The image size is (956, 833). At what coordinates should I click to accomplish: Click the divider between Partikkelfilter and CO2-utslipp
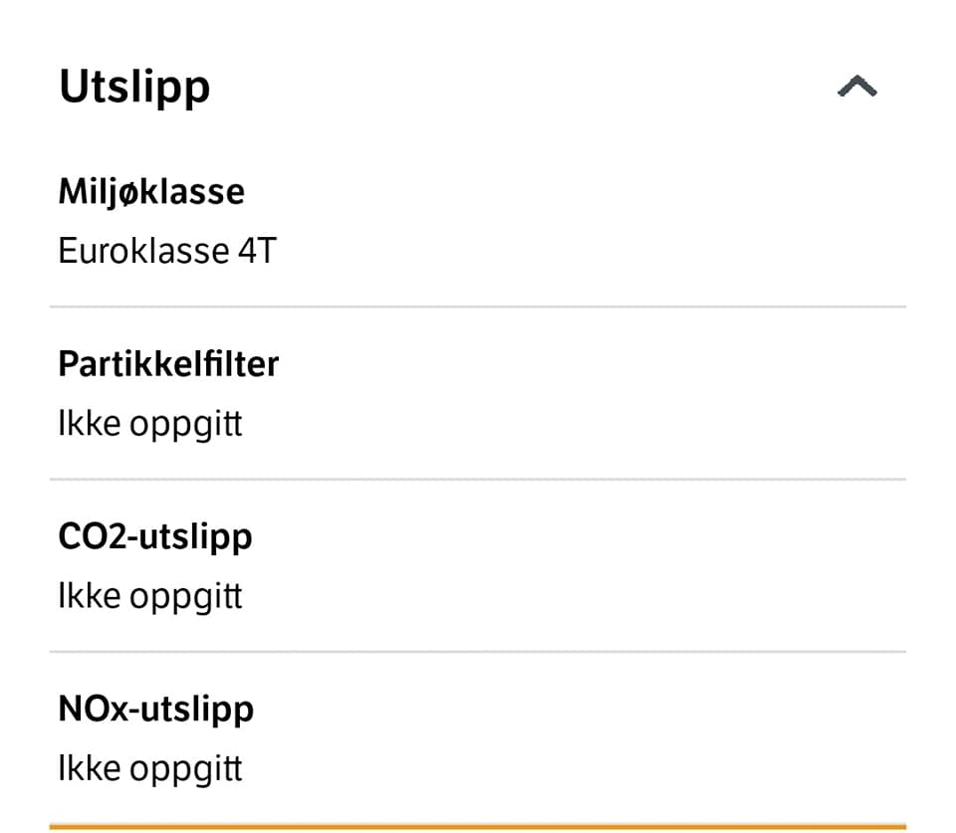pyautogui.click(x=478, y=479)
